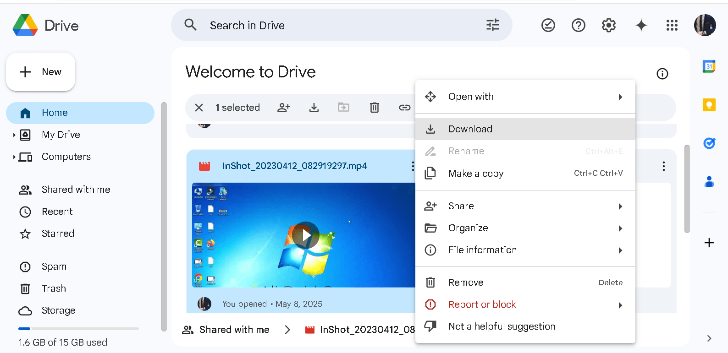Choose Remove from the context menu
The height and width of the screenshot is (353, 728).
[x=525, y=282]
